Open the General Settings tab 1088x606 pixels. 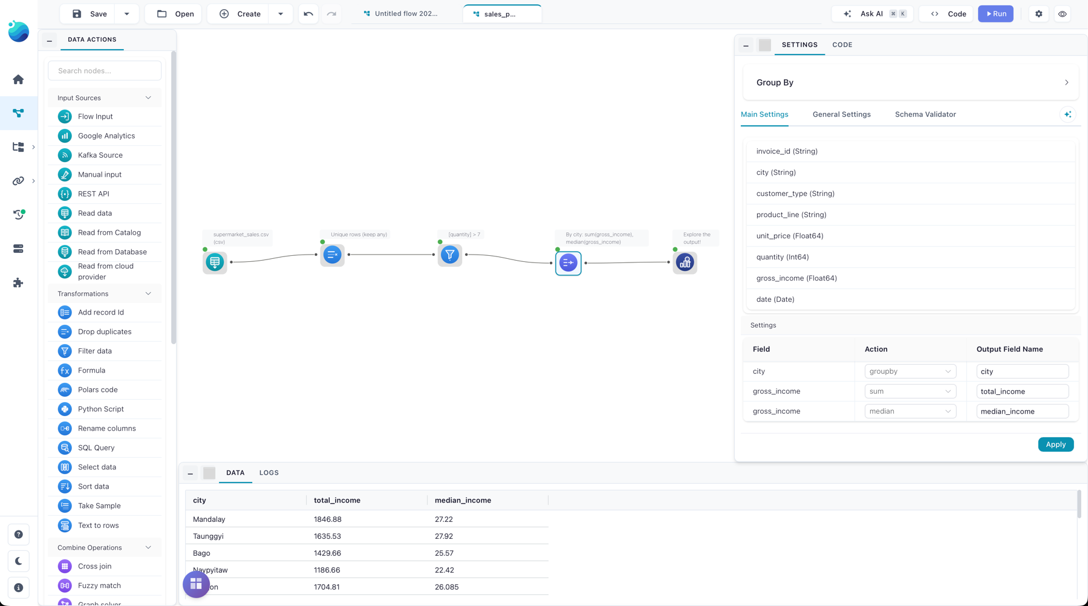coord(841,114)
